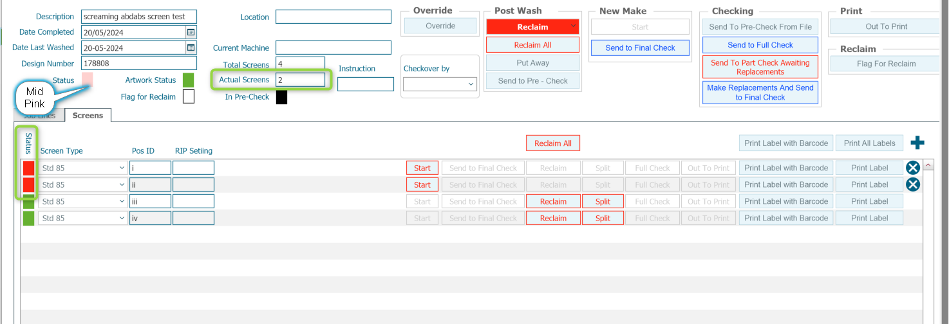Open the Checkover by dropdown

point(471,84)
